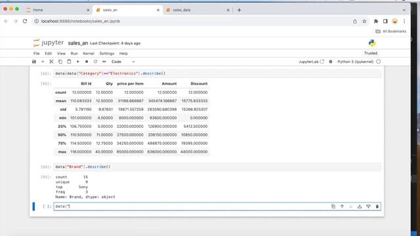This screenshot has width=420, height=236.
Task: Open the View menu
Action: pyautogui.click(x=61, y=54)
